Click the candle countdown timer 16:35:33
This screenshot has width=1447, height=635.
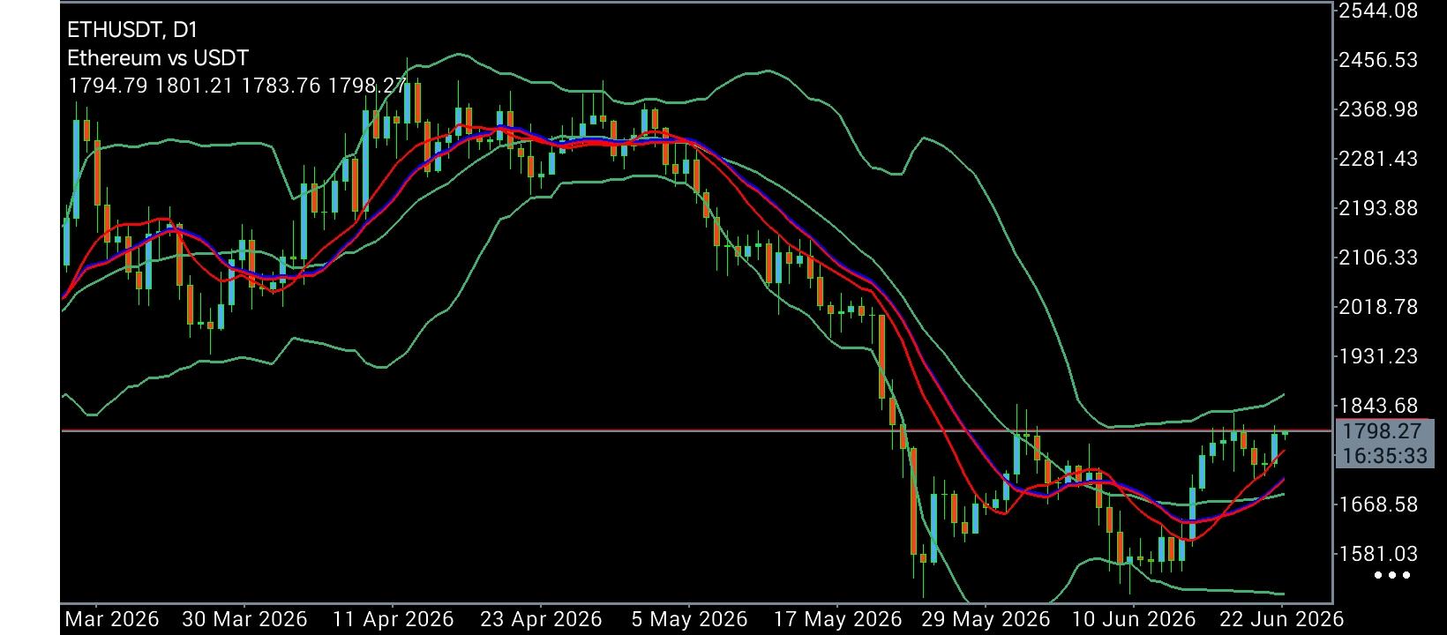point(1384,456)
